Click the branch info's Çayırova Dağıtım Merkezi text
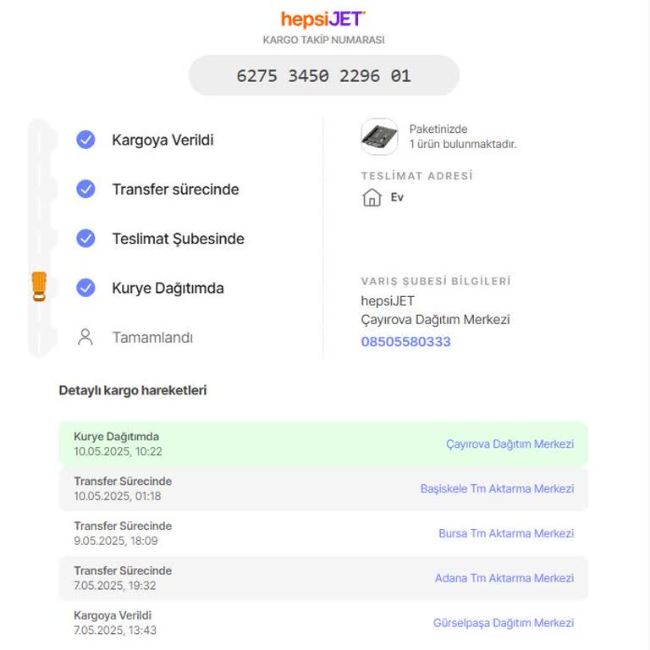This screenshot has width=650, height=650. pyautogui.click(x=435, y=320)
